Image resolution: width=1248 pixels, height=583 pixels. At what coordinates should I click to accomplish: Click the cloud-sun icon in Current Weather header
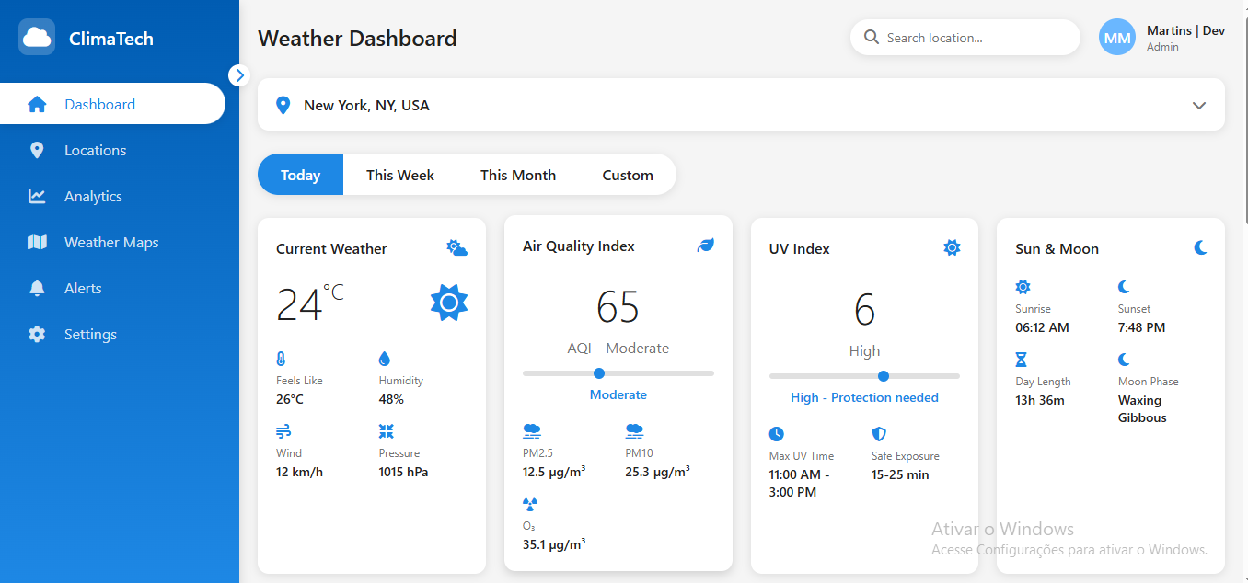tap(456, 248)
